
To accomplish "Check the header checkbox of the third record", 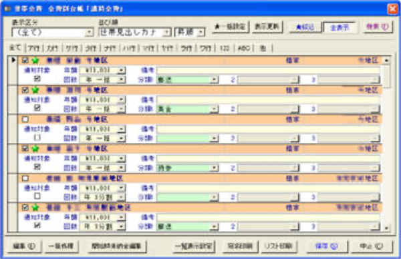I will tap(25, 119).
